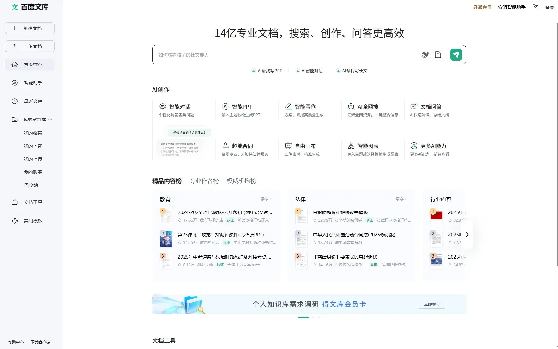Click the green send button in search box
The width and height of the screenshot is (558, 349).
tap(456, 55)
